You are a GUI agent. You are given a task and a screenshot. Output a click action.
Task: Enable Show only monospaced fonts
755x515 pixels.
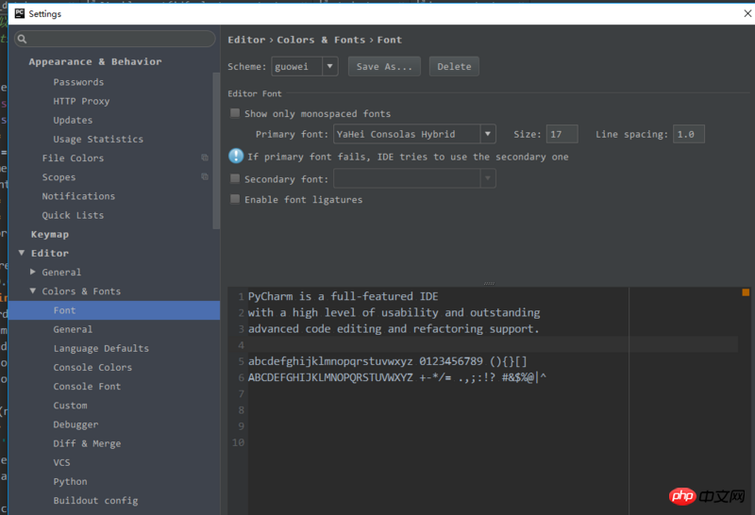coord(236,113)
